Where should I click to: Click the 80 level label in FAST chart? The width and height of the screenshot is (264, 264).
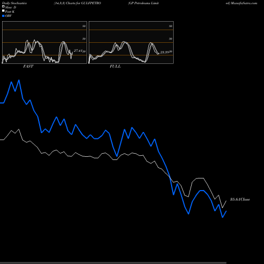click(x=84, y=26)
